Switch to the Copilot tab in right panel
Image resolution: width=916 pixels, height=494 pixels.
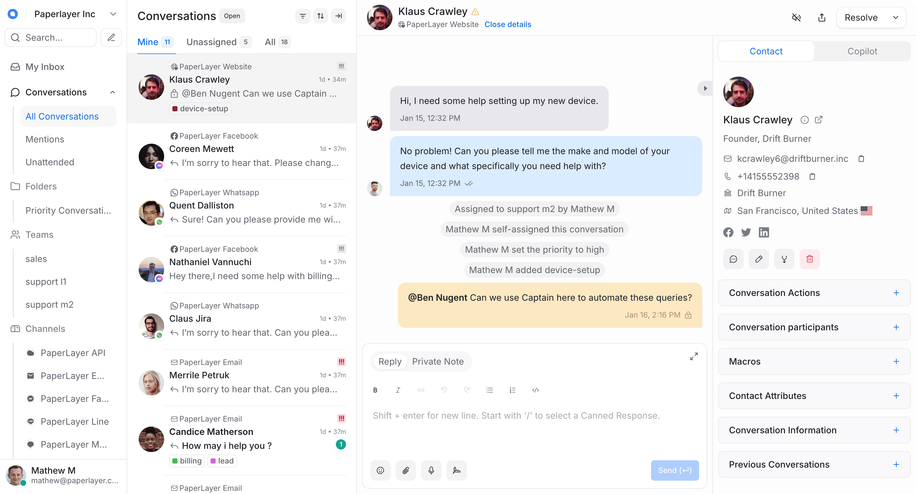pyautogui.click(x=862, y=51)
